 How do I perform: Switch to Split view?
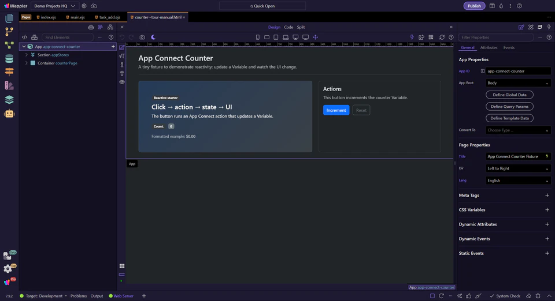[x=301, y=27]
